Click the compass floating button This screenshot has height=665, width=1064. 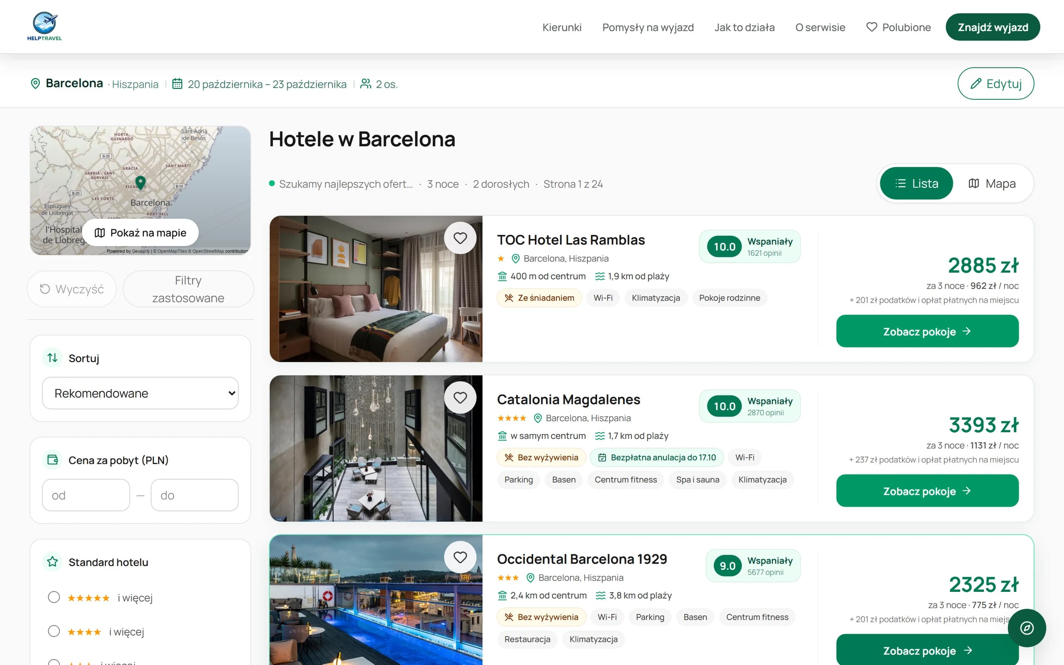(x=1027, y=628)
